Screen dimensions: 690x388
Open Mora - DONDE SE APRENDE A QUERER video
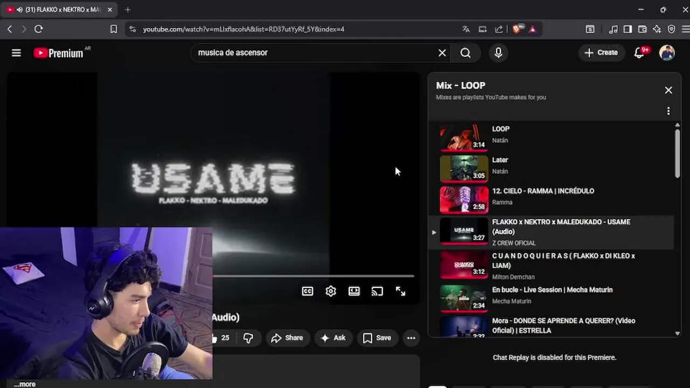coord(551,325)
